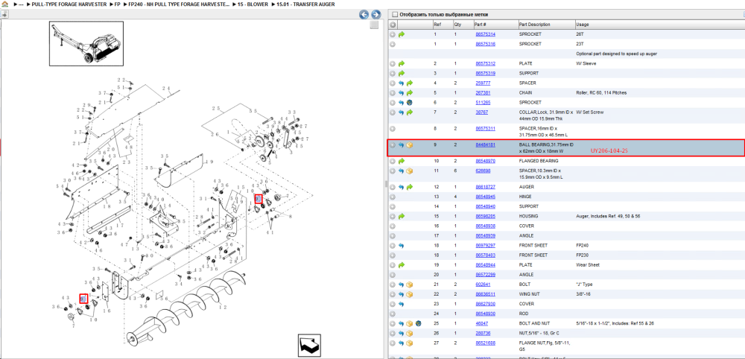Click box icon on WING NUT row
The width and height of the screenshot is (745, 359).
(410, 294)
